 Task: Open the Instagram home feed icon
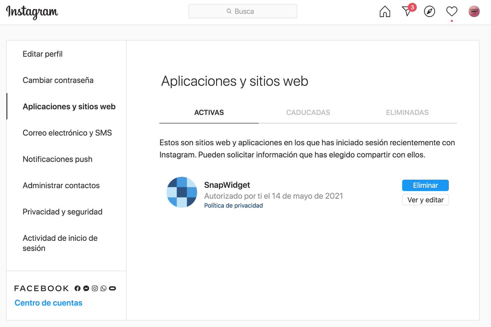pyautogui.click(x=385, y=11)
